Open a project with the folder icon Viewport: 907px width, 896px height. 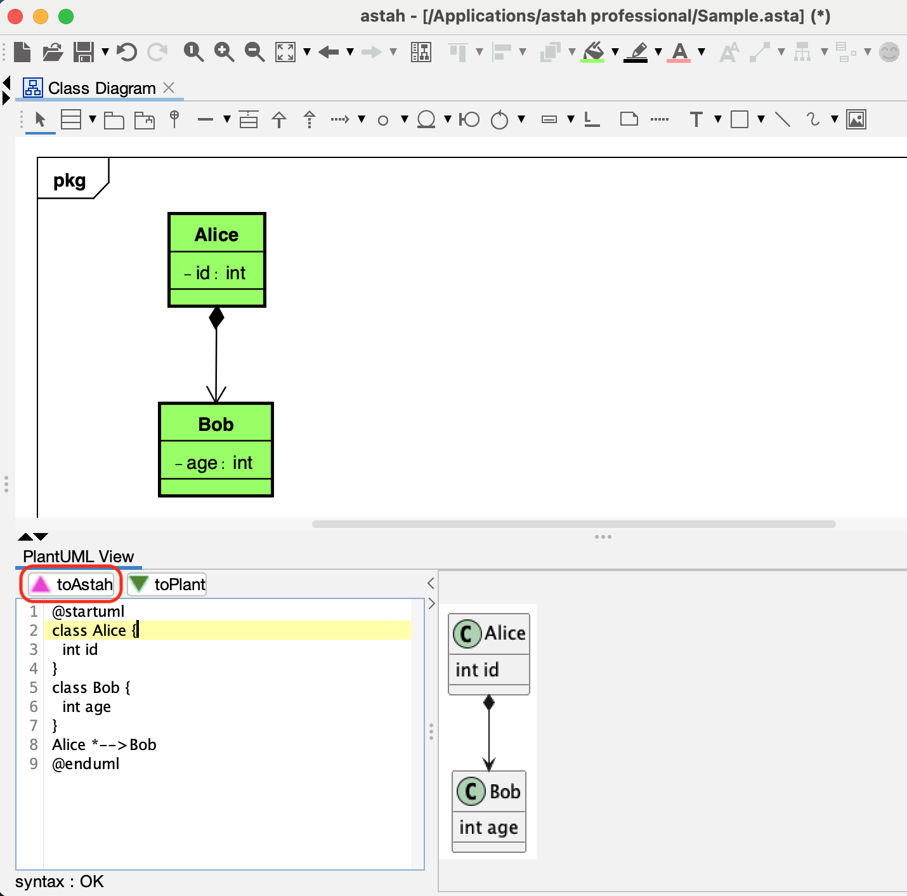[x=53, y=52]
